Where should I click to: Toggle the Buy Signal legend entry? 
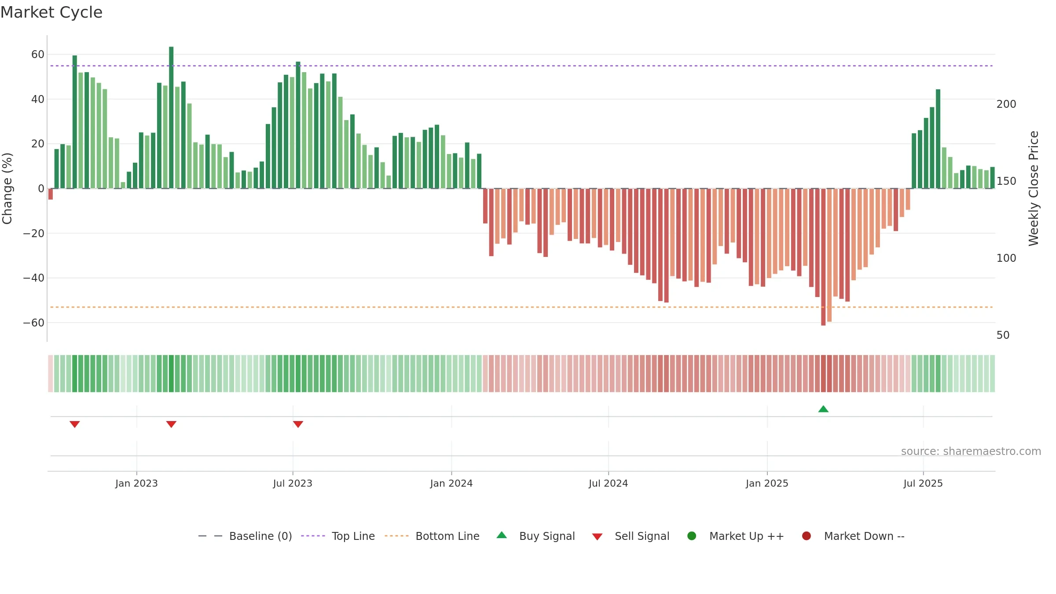point(535,536)
